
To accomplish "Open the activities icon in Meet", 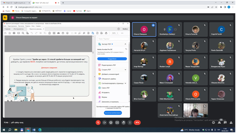I will coord(231,123).
